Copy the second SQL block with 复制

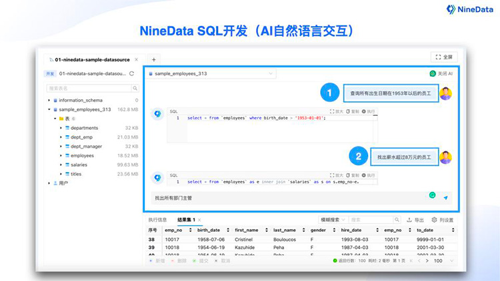[x=351, y=175]
